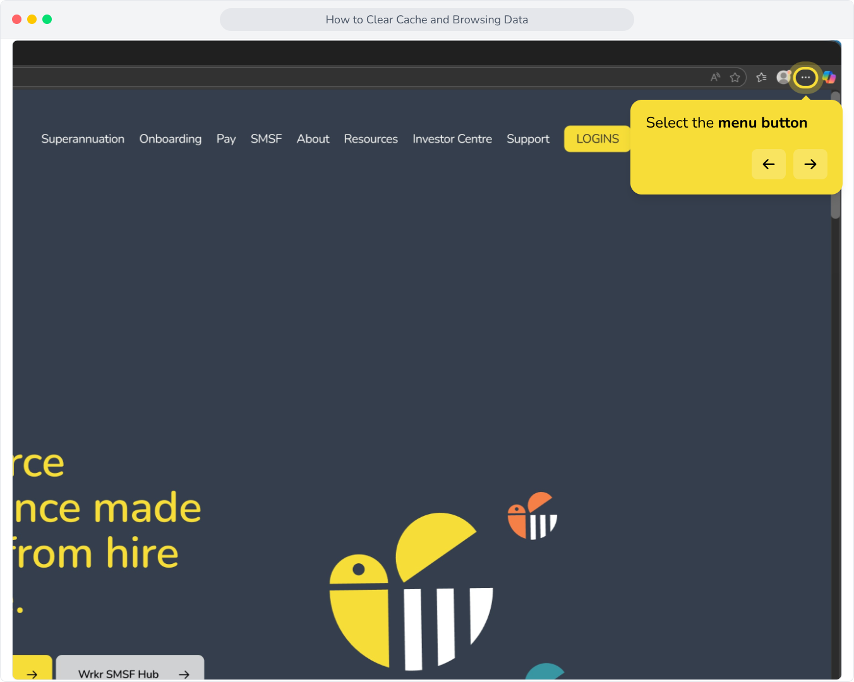Viewport: 854px width, 682px height.
Task: Open the browser's three-dot menu button
Action: 805,77
